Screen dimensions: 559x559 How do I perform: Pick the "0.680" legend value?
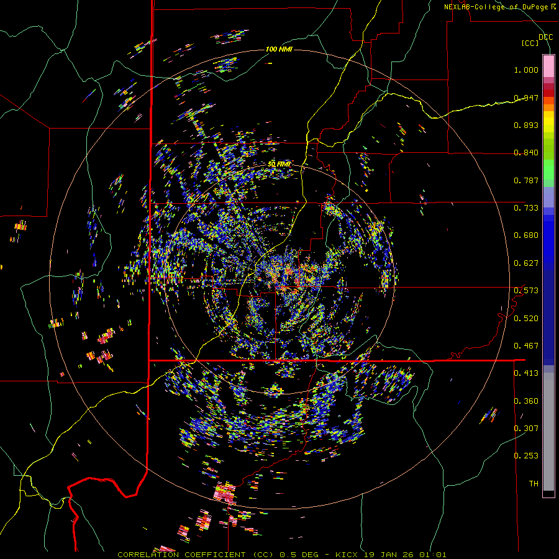[x=526, y=235]
